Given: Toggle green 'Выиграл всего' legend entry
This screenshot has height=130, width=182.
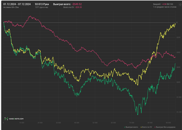Looking at the screenshot, I should (131, 127).
